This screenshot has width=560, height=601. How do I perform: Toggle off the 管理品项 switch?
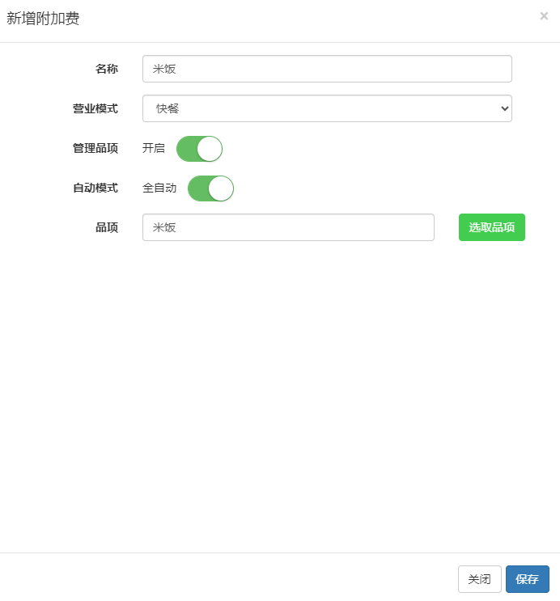click(199, 149)
